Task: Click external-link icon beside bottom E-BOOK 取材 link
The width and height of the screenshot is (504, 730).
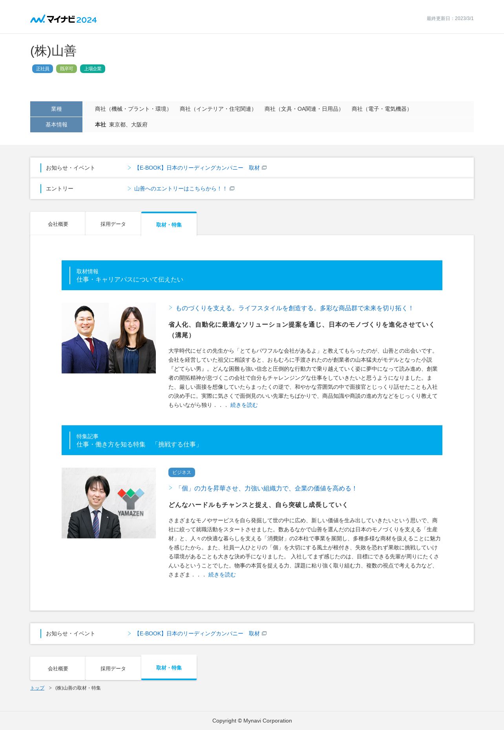Action: 264,633
